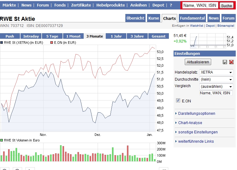
Task: Expand the Chart-Analyse section
Action: click(190, 123)
